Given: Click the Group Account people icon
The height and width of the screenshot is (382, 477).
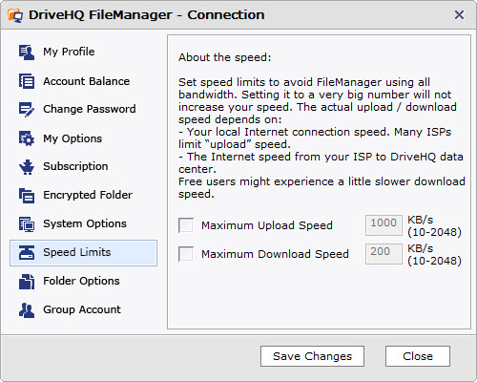Looking at the screenshot, I should 27,310.
